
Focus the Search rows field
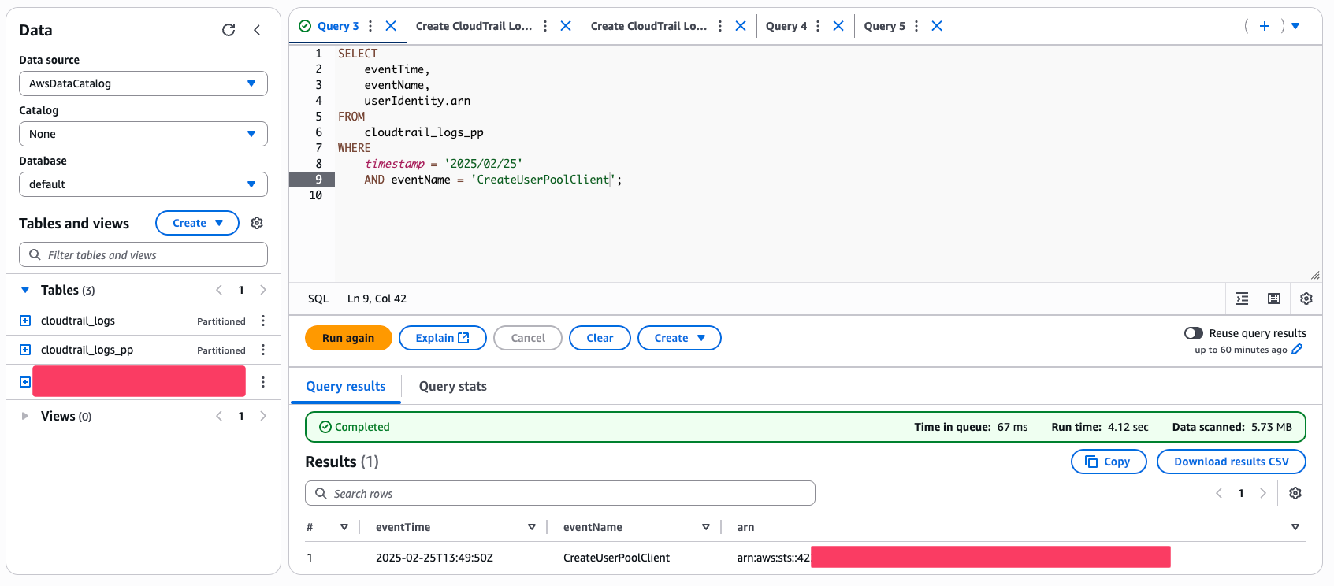point(560,493)
